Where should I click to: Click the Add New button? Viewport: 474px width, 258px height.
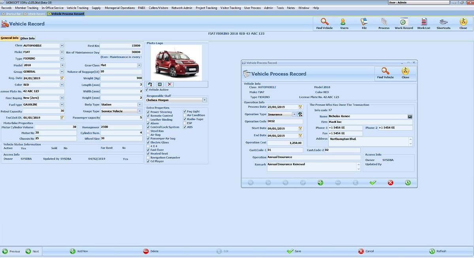(x=79, y=251)
